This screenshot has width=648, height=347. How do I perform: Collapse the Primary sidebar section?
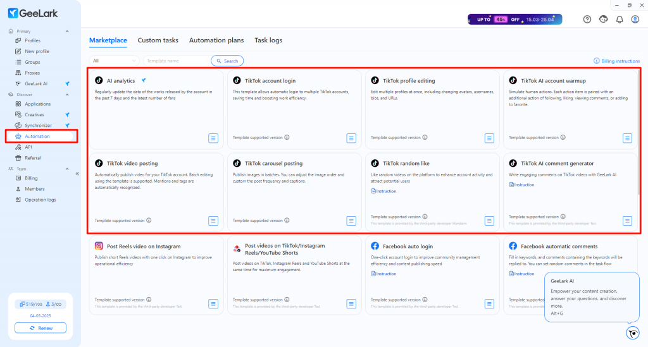coord(67,32)
